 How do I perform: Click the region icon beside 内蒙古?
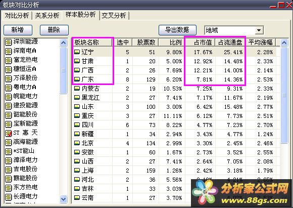pyautogui.click(x=77, y=89)
